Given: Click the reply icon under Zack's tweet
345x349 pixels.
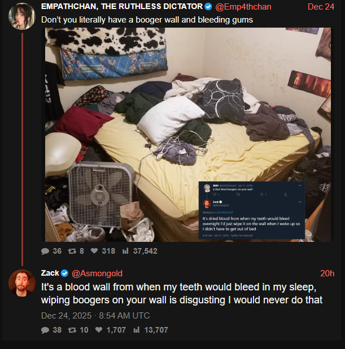Looking at the screenshot, I should pyautogui.click(x=45, y=330).
